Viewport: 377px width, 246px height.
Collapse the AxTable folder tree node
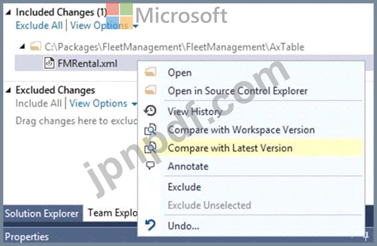click(22, 46)
